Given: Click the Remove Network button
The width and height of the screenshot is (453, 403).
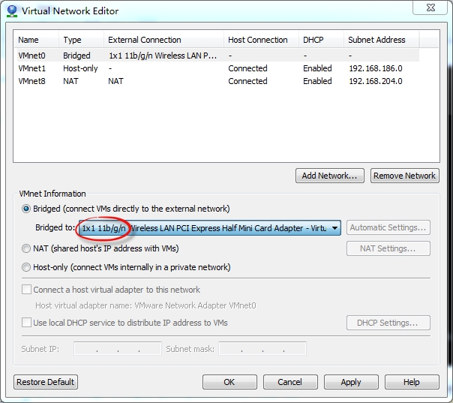Looking at the screenshot, I should tap(405, 176).
